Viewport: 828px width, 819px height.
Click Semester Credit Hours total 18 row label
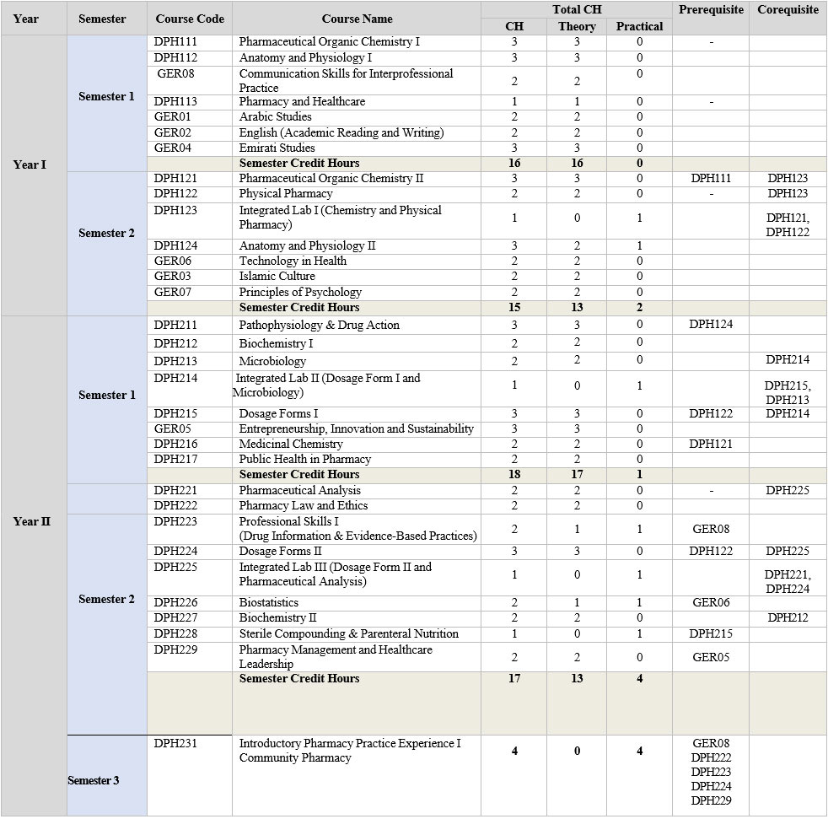298,475
